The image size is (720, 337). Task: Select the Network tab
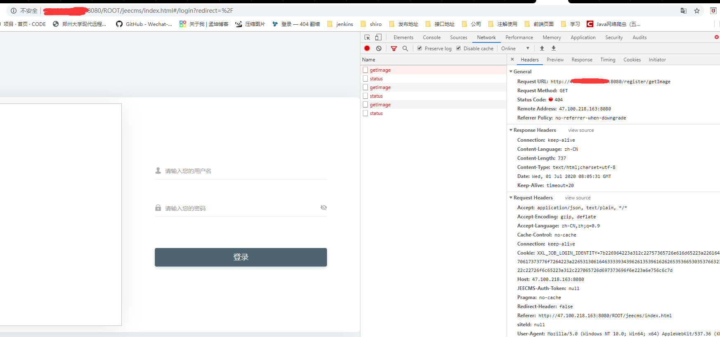[x=486, y=37]
